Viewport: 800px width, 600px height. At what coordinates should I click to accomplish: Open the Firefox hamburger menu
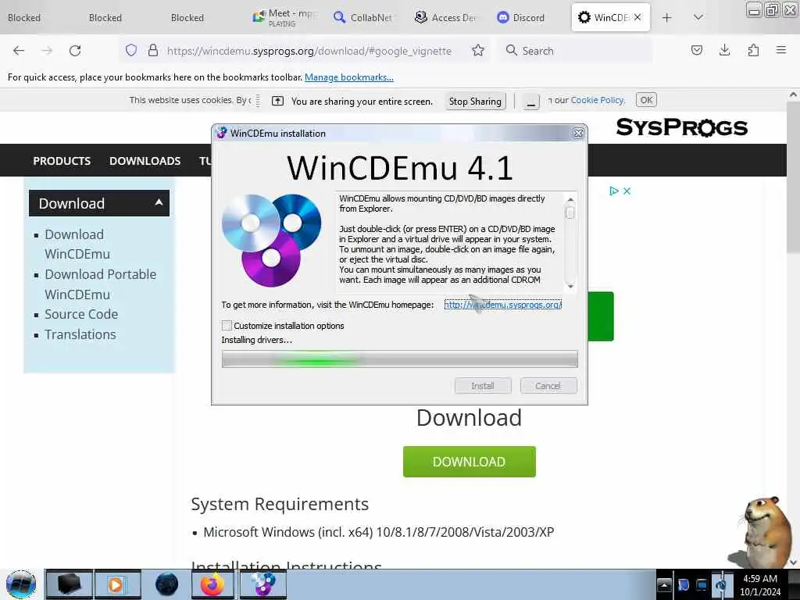coord(781,50)
